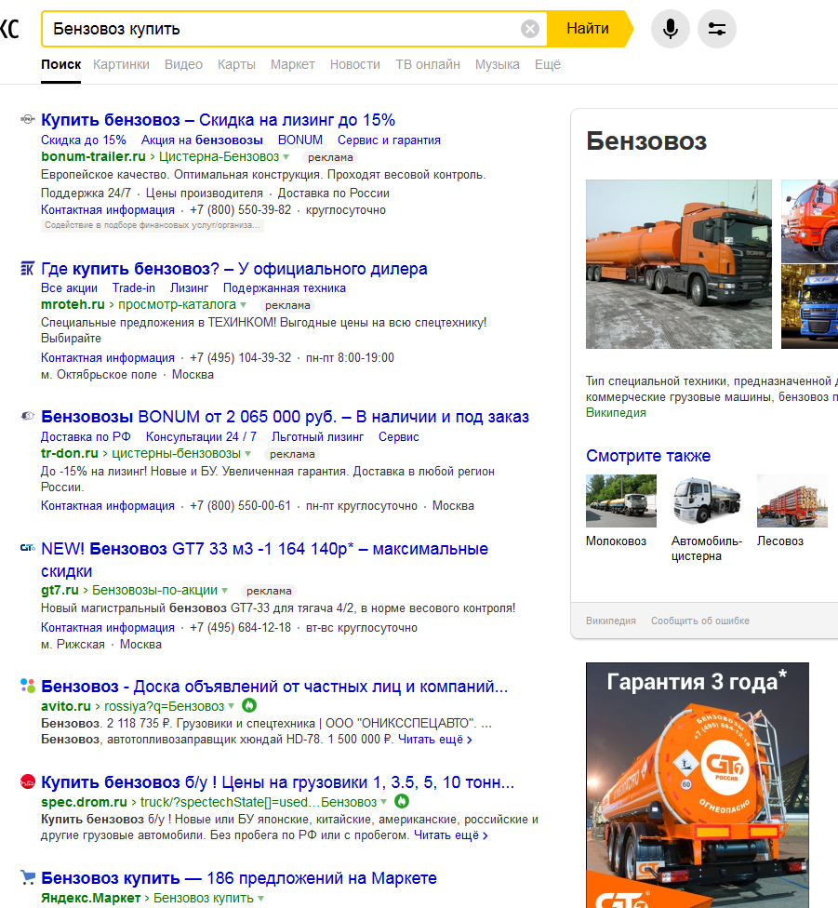
Task: Expand the dropdown arrow after gt7.ru path
Action: point(224,590)
